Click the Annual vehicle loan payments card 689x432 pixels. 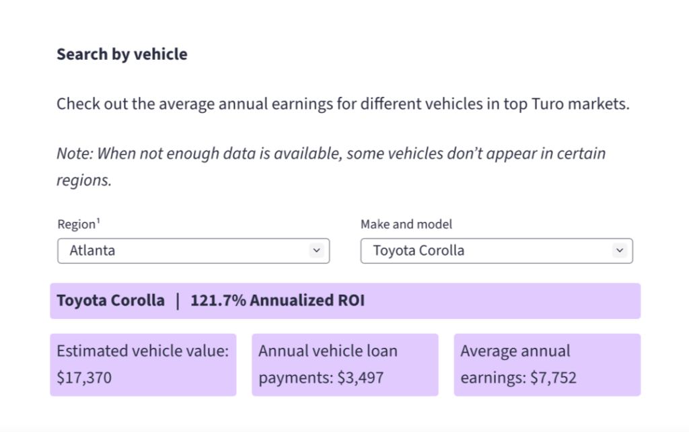344,364
